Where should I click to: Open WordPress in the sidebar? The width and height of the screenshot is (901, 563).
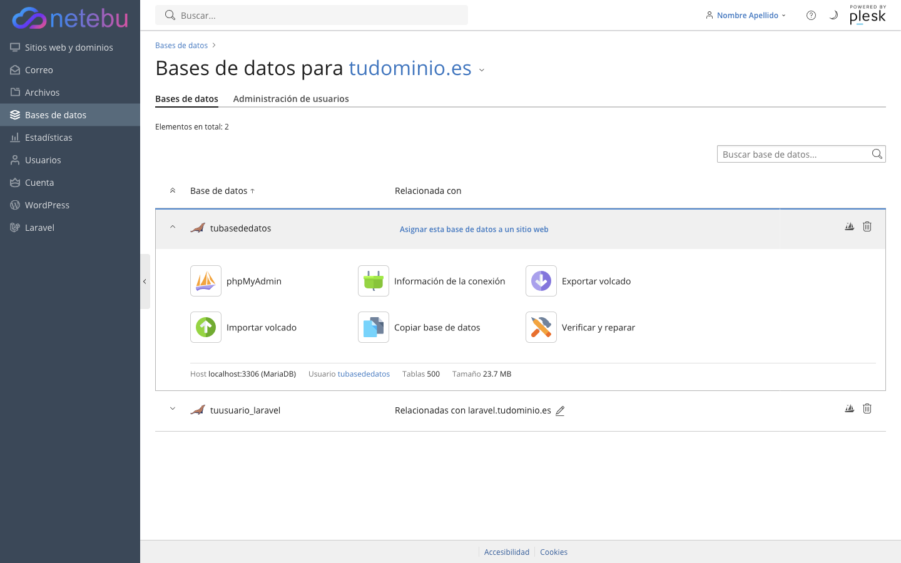pos(70,205)
